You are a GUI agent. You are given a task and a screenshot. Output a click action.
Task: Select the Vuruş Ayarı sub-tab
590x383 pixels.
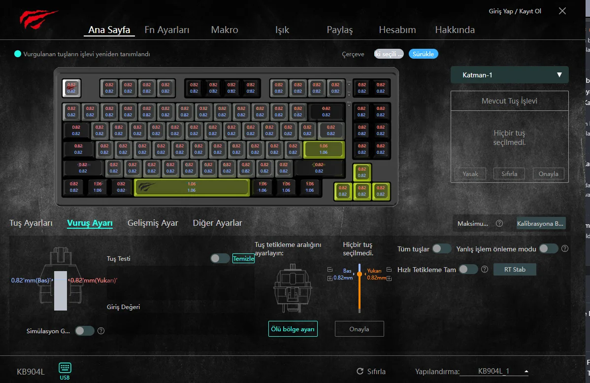click(x=90, y=223)
